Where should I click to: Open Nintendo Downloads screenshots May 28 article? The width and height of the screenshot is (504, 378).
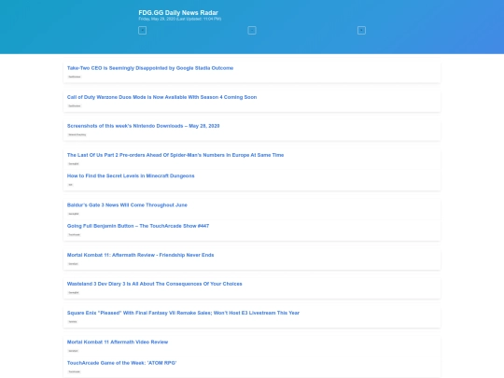coord(143,126)
